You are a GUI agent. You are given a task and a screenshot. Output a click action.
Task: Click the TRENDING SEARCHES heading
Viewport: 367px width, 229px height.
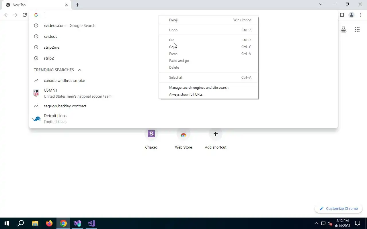click(54, 70)
